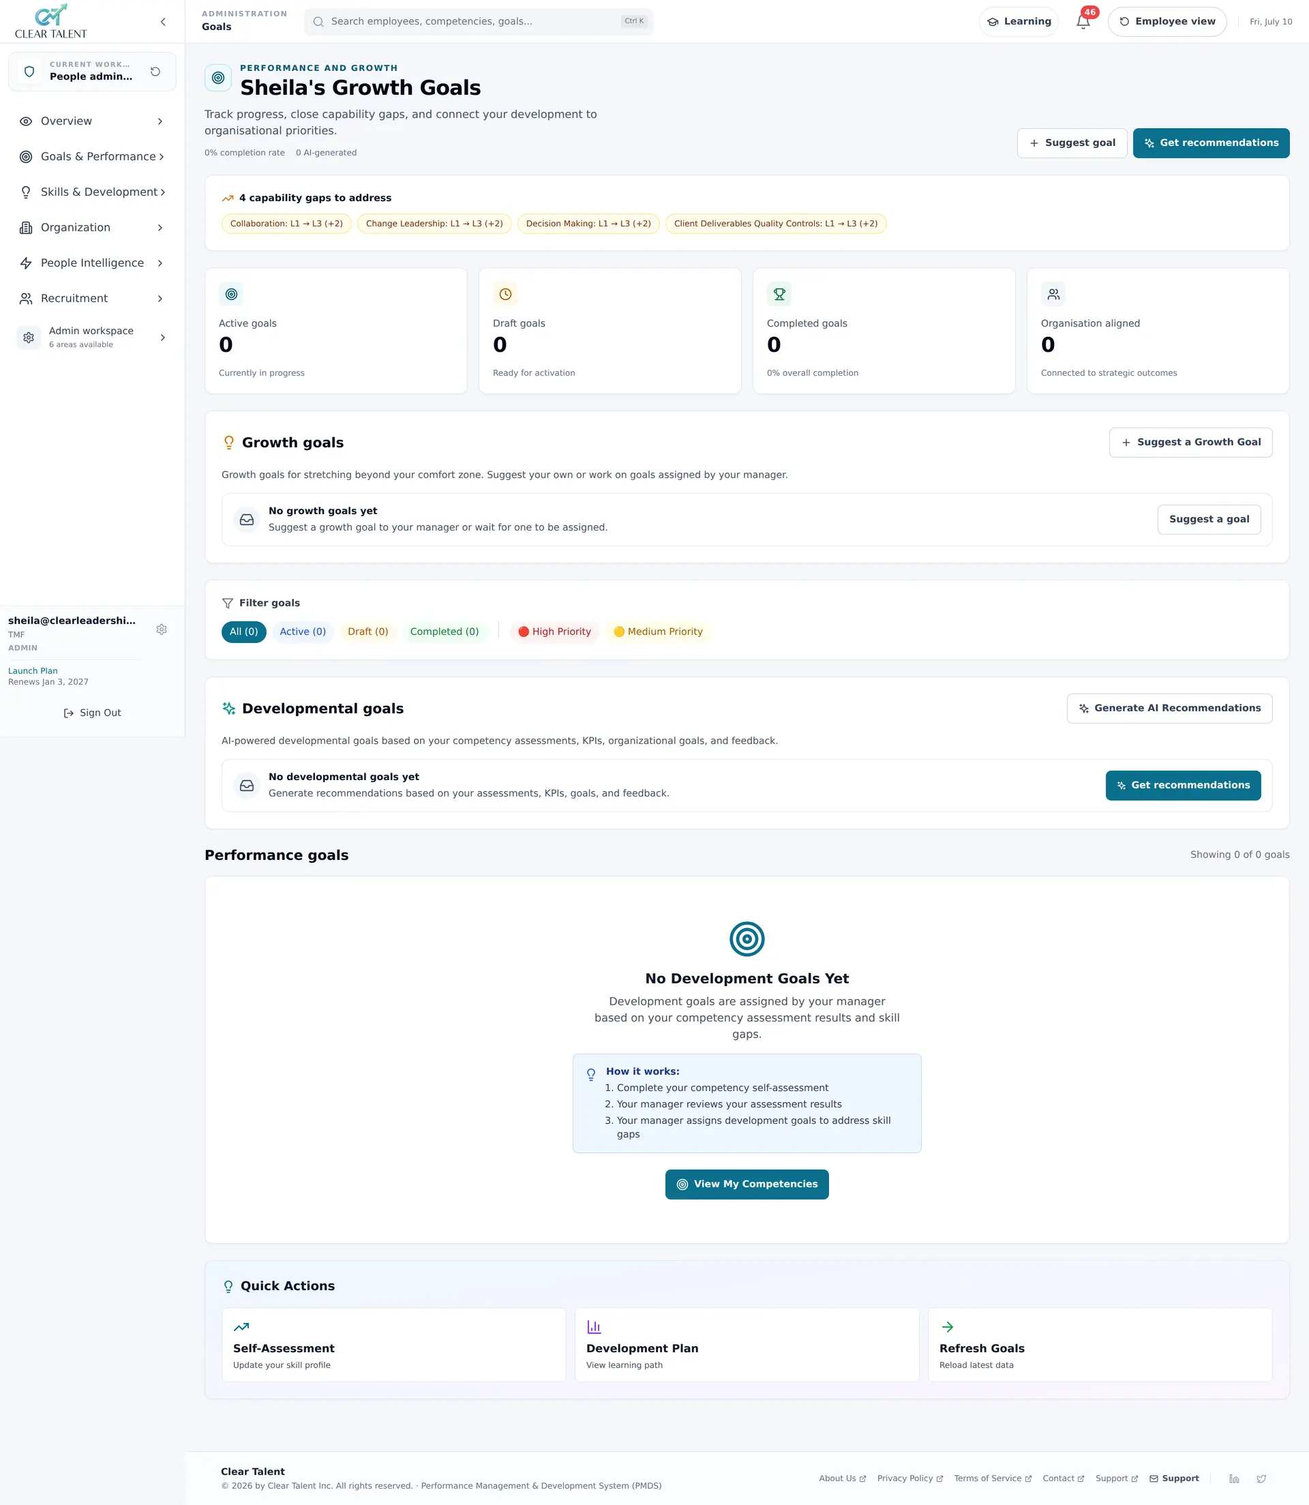The width and height of the screenshot is (1309, 1505).
Task: Open the Launch Plan link
Action: tap(33, 671)
